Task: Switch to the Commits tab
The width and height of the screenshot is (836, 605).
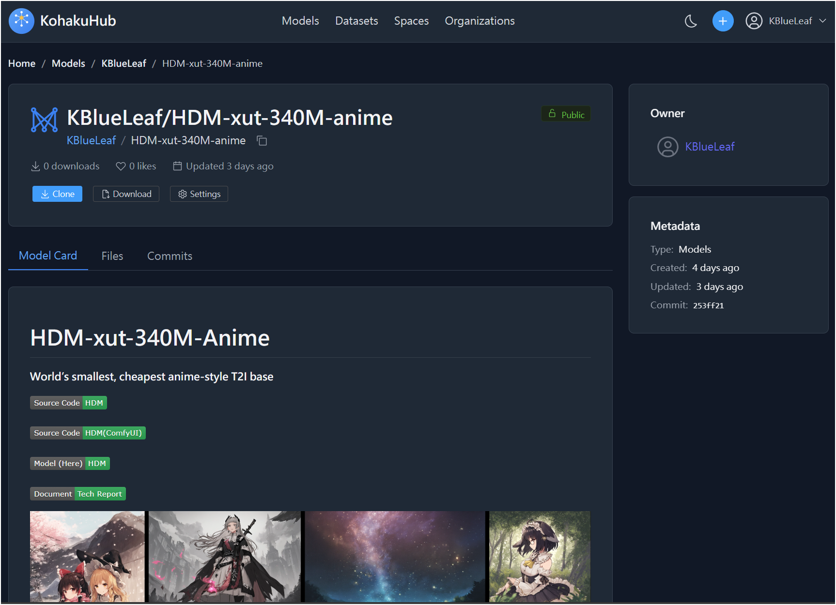Action: [170, 256]
